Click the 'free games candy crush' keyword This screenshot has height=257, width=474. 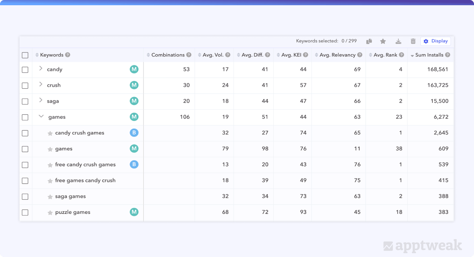(x=85, y=180)
